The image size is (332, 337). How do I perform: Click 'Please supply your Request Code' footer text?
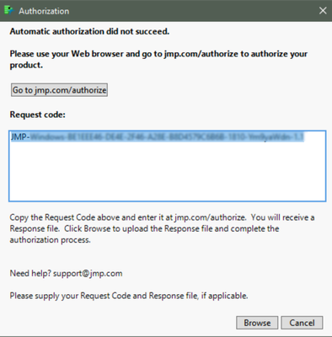(x=129, y=296)
